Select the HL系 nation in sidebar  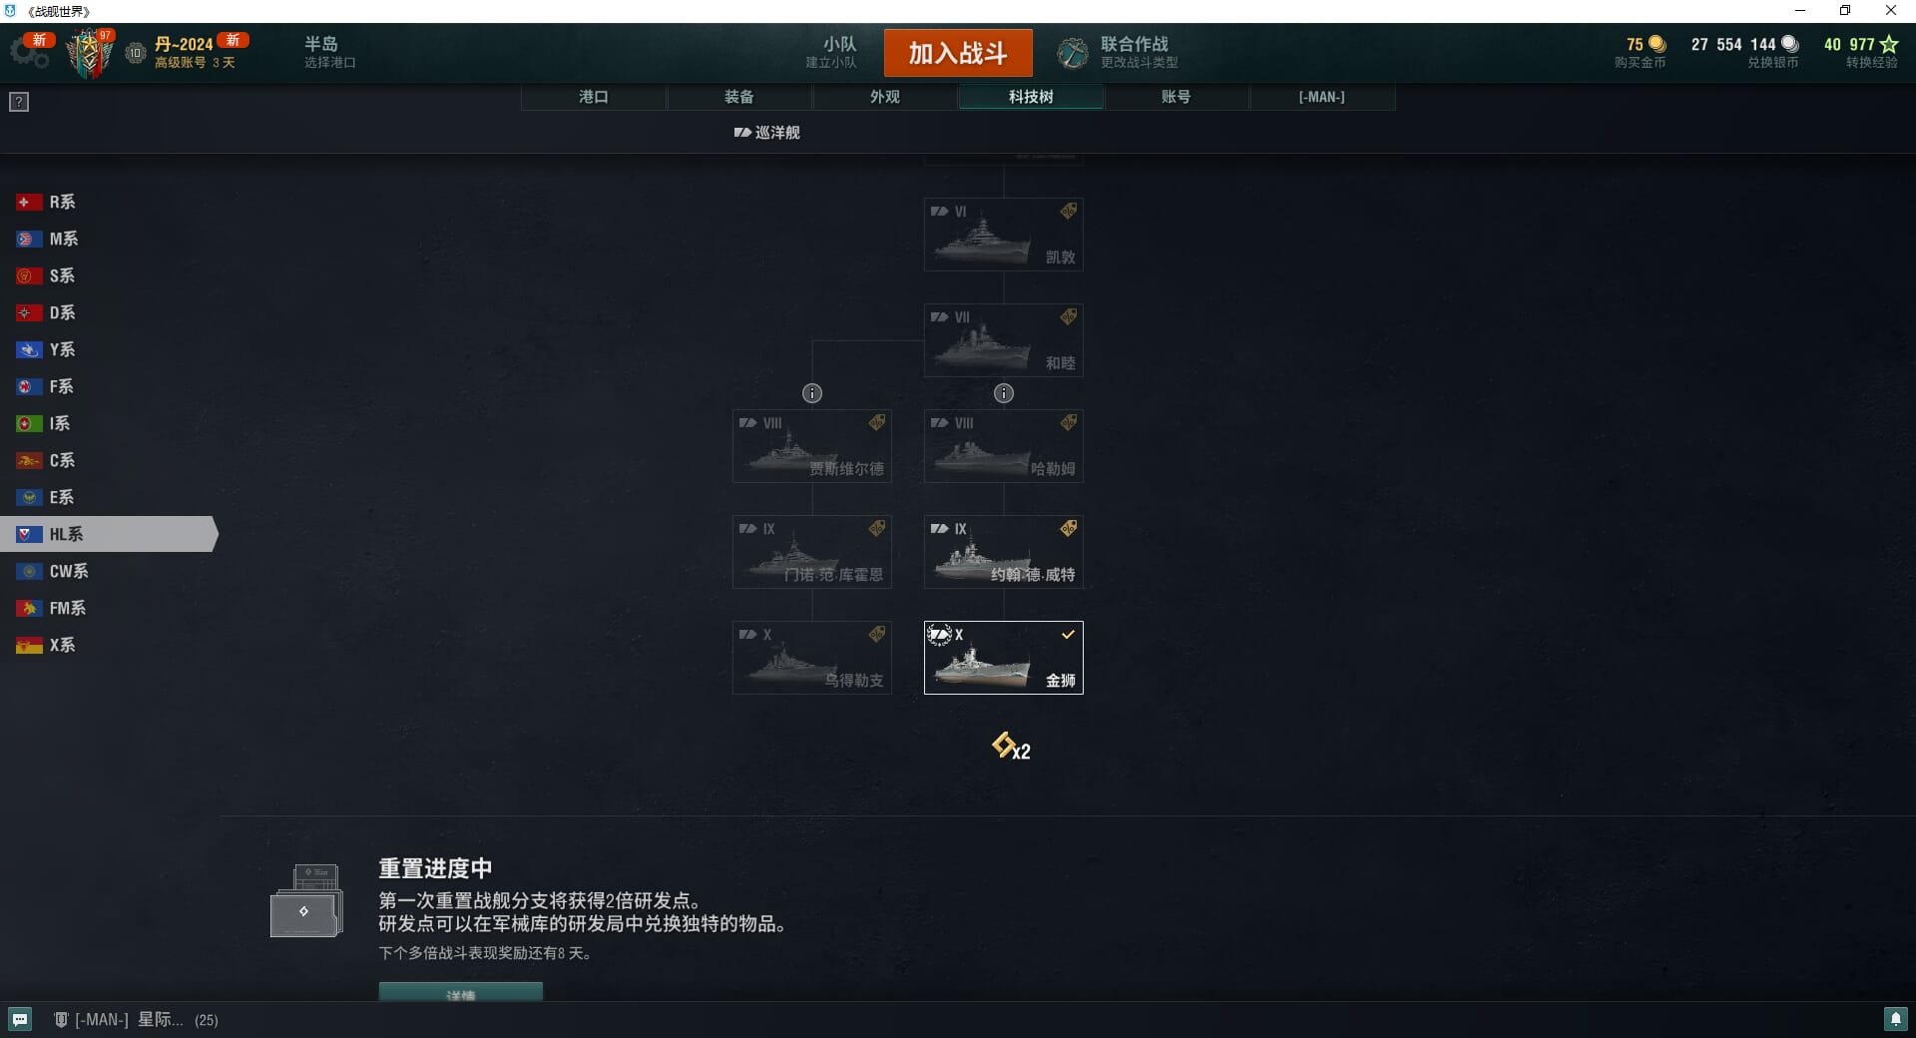tap(109, 534)
